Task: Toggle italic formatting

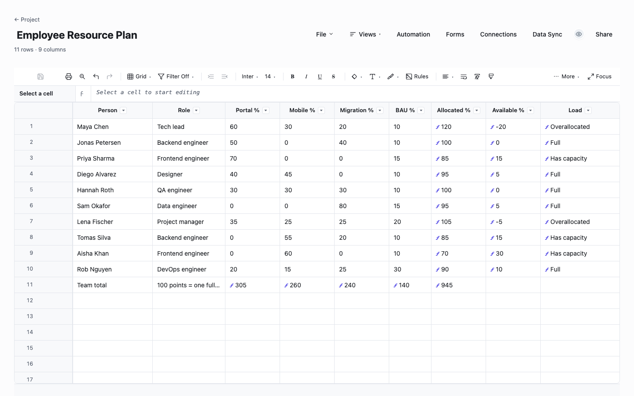Action: pyautogui.click(x=306, y=77)
